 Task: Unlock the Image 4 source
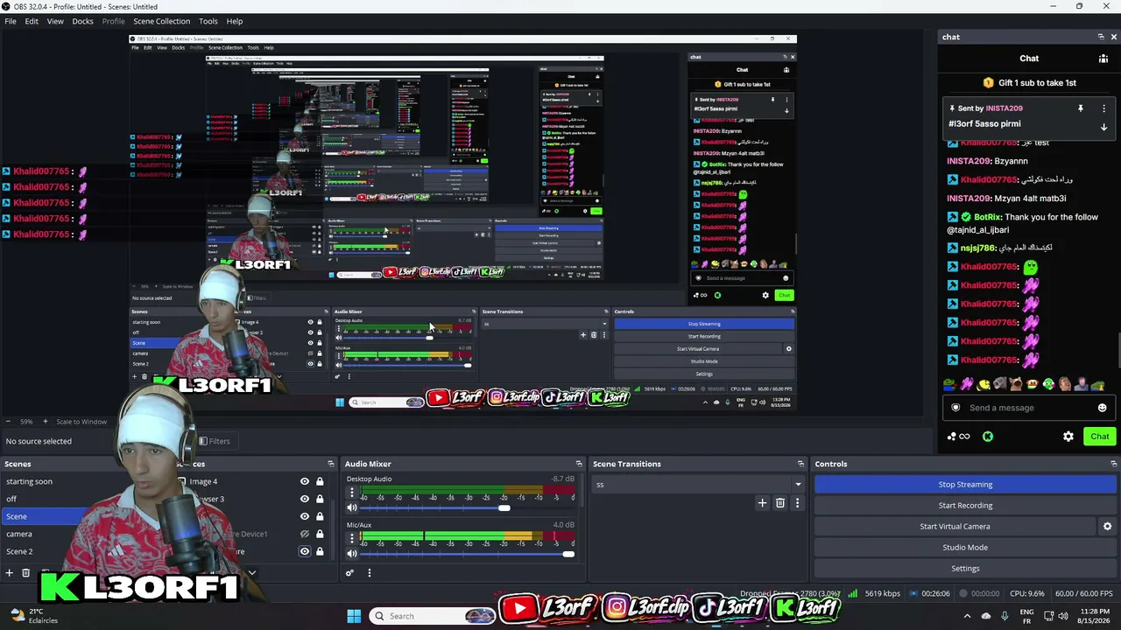point(320,481)
